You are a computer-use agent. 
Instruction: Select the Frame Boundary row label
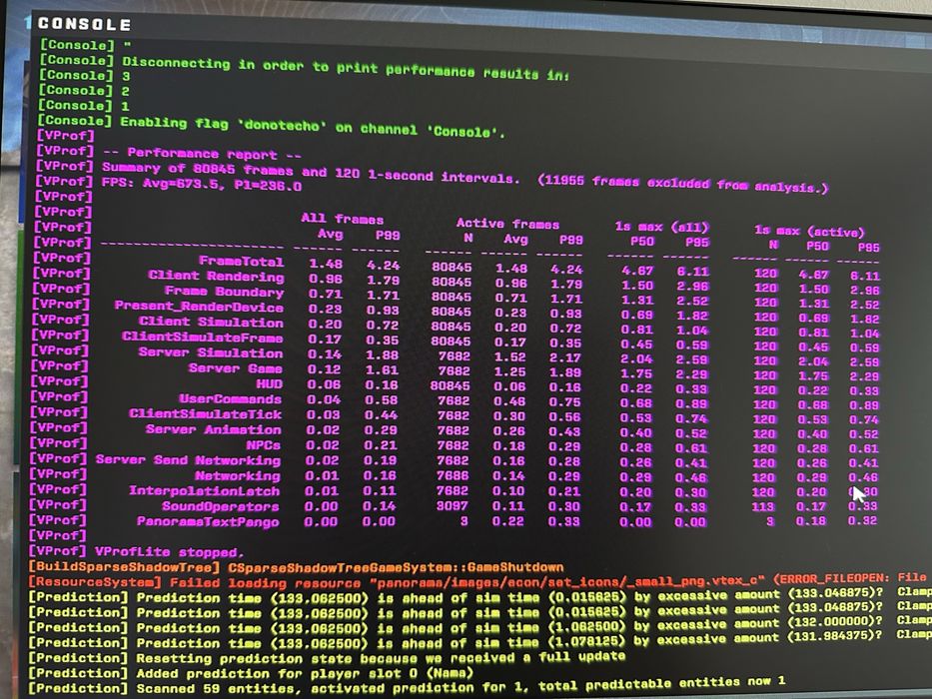point(224,292)
